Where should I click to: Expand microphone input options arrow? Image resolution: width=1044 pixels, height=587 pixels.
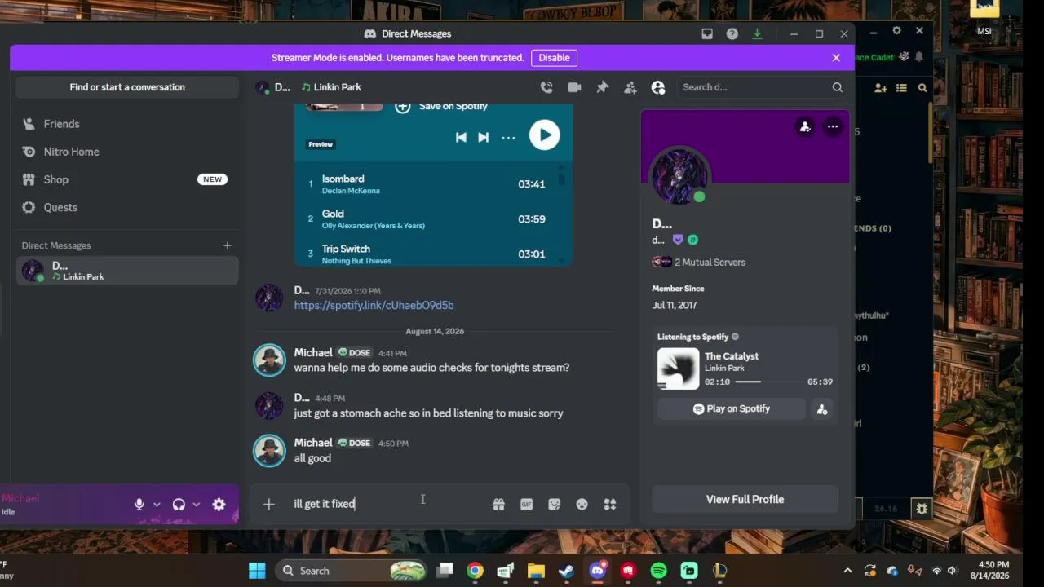pyautogui.click(x=157, y=505)
